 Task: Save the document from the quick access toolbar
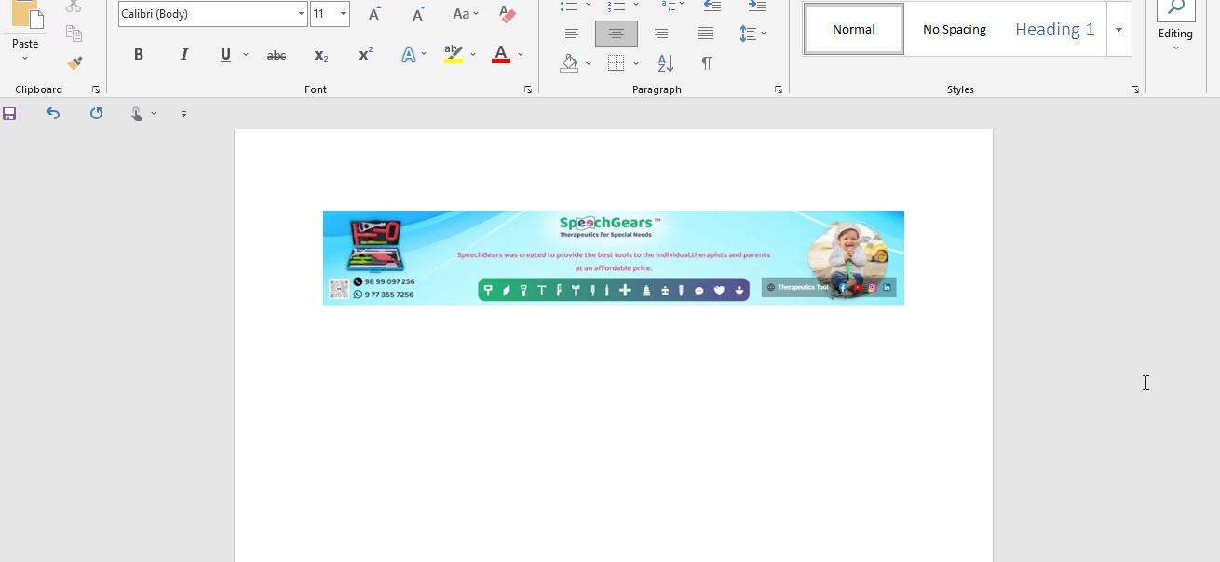[9, 114]
